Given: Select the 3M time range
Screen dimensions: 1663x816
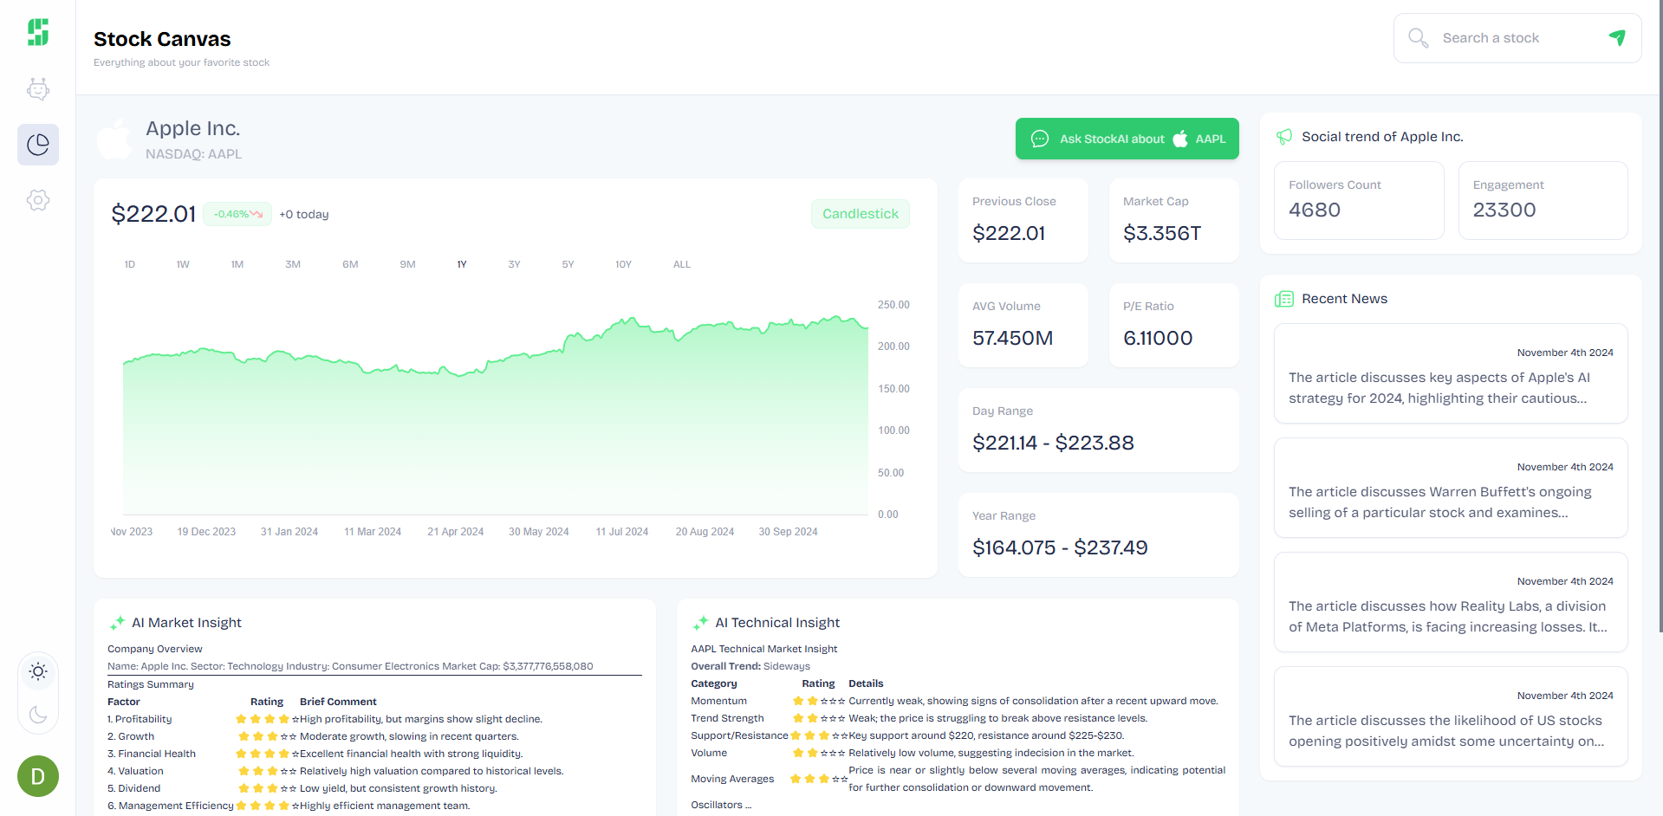Looking at the screenshot, I should point(293,264).
